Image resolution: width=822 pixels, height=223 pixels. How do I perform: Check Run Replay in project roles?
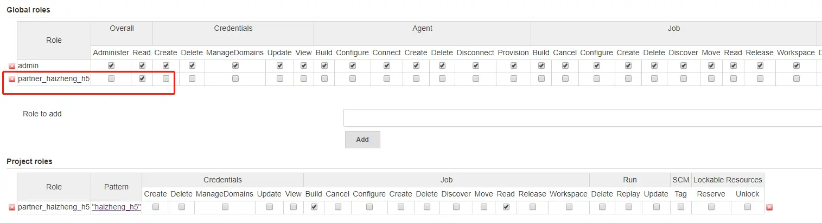coord(628,207)
